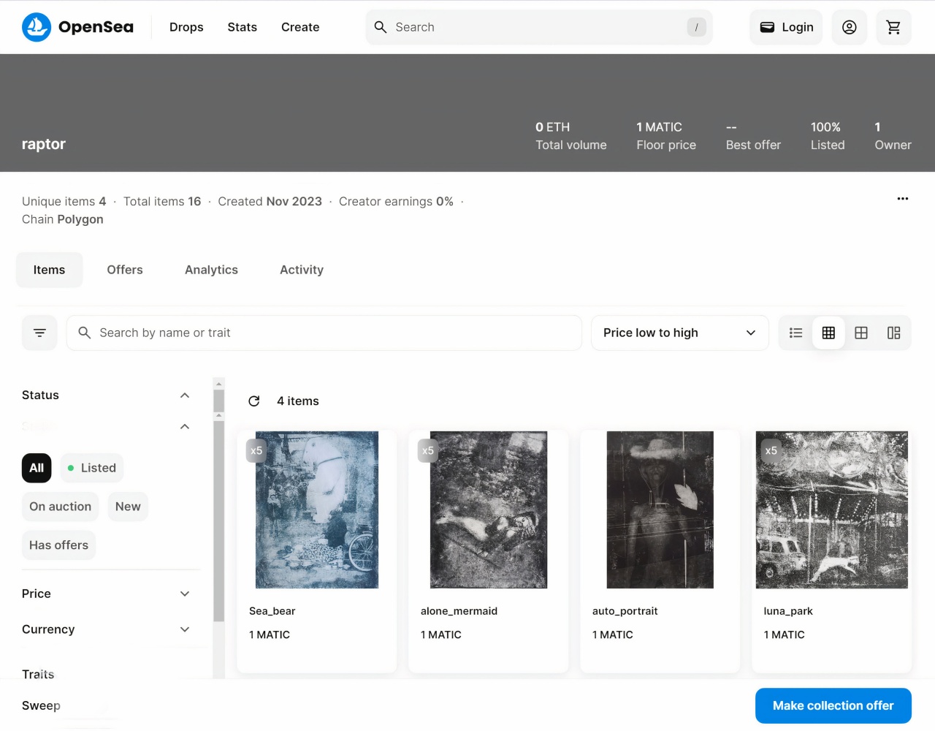The image size is (935, 731).
Task: Toggle the filter sidebar icon
Action: pyautogui.click(x=39, y=333)
